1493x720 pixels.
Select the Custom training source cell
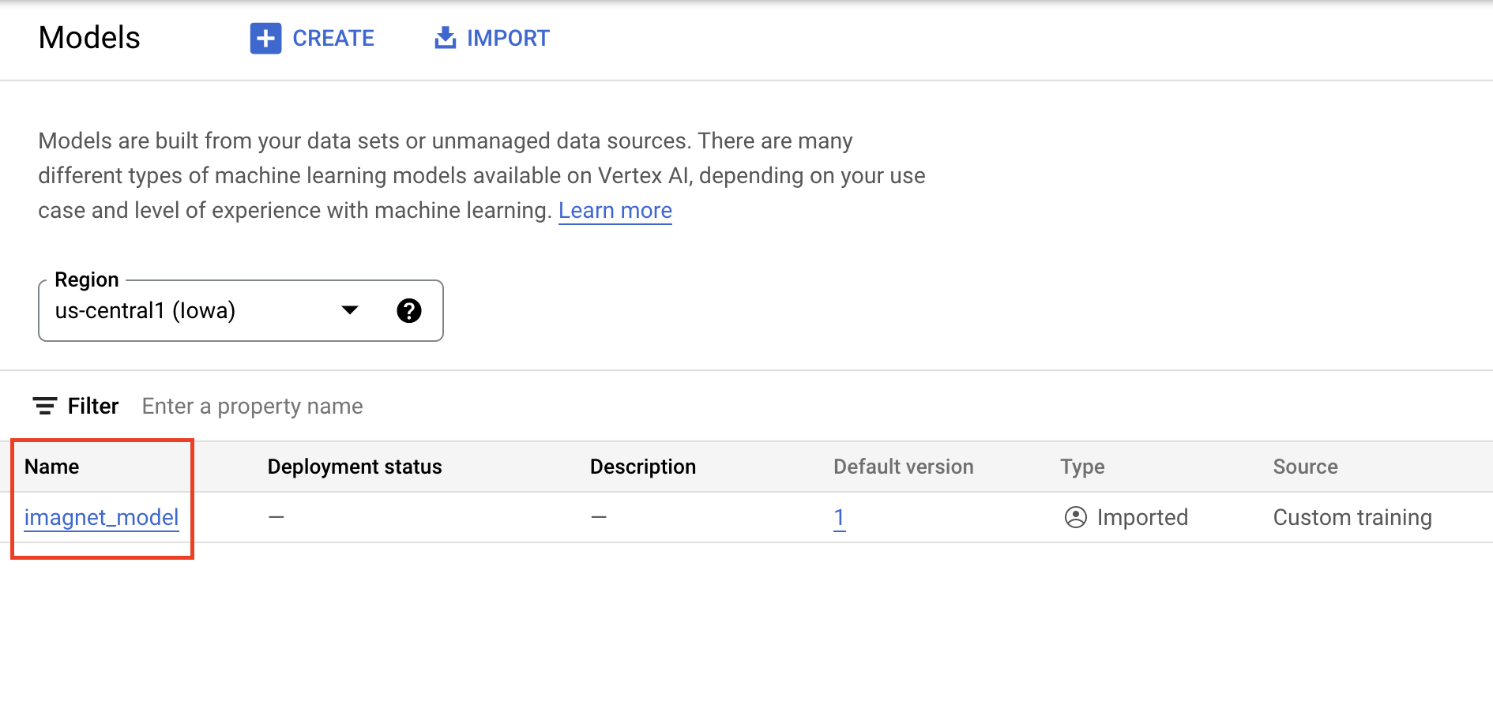point(1352,517)
